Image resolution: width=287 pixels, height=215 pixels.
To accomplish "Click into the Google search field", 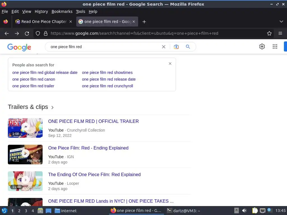I will pyautogui.click(x=104, y=47).
